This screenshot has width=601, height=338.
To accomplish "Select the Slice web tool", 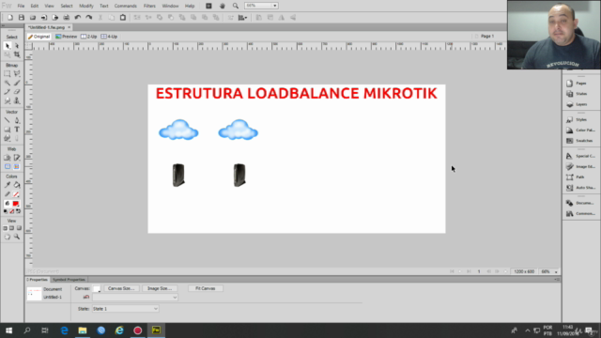I will point(17,158).
